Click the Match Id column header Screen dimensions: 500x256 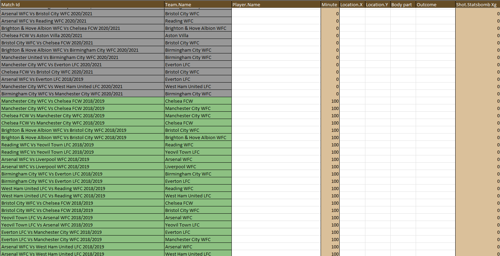(x=82, y=5)
